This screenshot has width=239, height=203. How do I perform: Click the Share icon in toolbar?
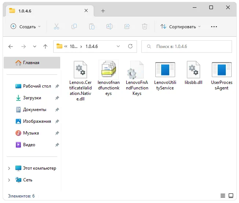127,26
